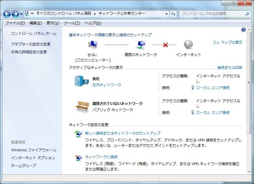Open the 表示(V) menu
Image resolution: width=254 pixels, height=184 pixels.
tap(53, 23)
